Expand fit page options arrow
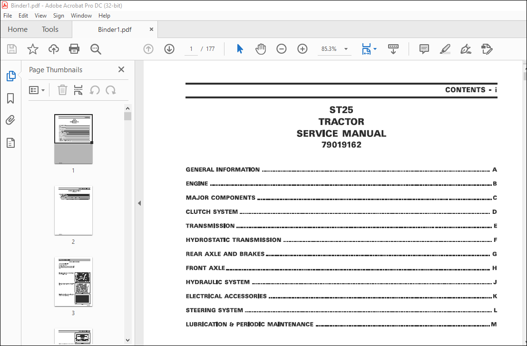Screen dimensions: 527x346 [375, 49]
